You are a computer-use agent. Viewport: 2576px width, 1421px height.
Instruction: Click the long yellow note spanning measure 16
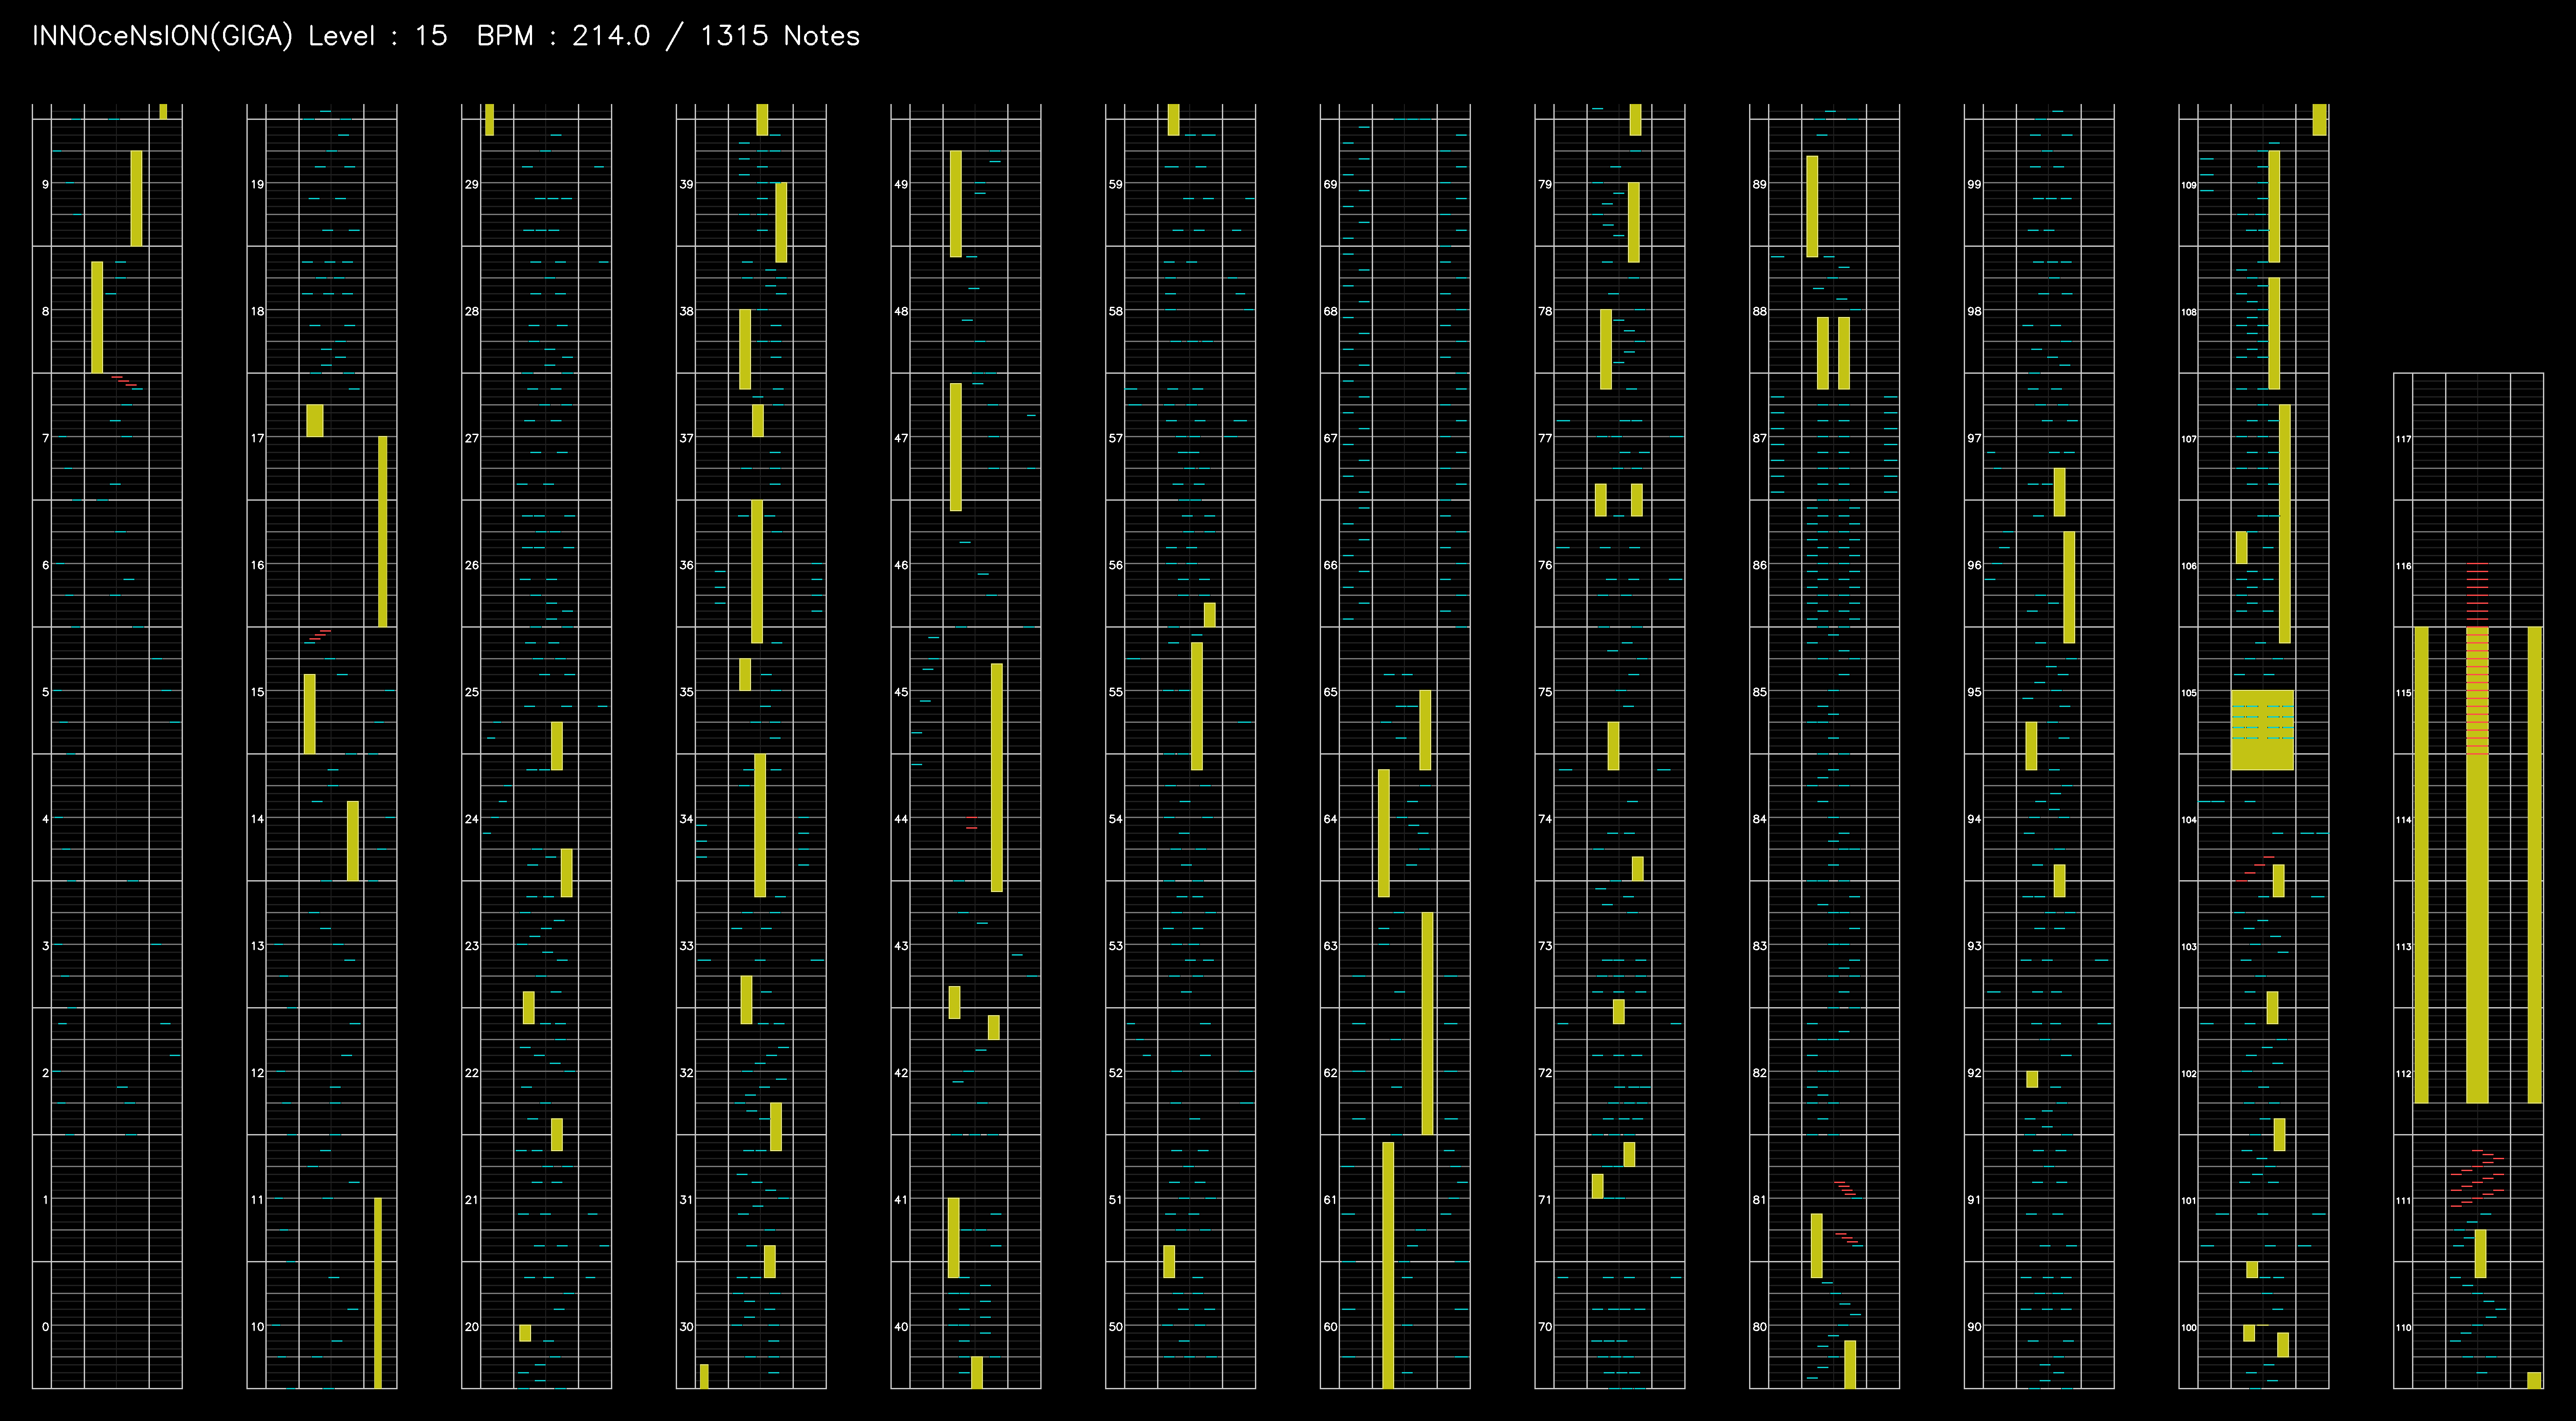click(x=383, y=531)
